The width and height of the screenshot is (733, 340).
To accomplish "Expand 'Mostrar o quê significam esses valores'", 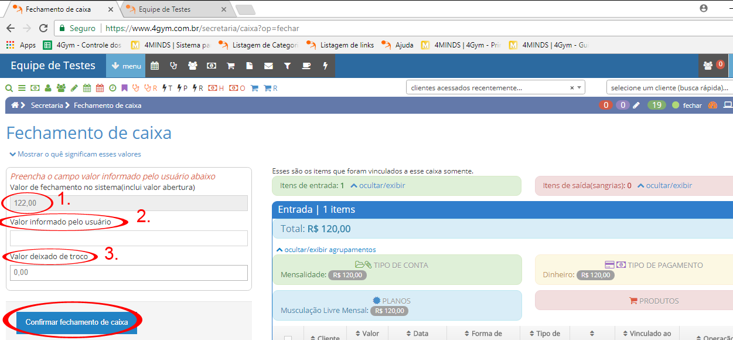I will pos(76,154).
